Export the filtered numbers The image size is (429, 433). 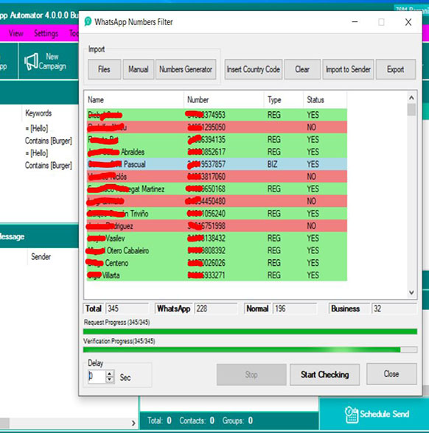(x=395, y=69)
